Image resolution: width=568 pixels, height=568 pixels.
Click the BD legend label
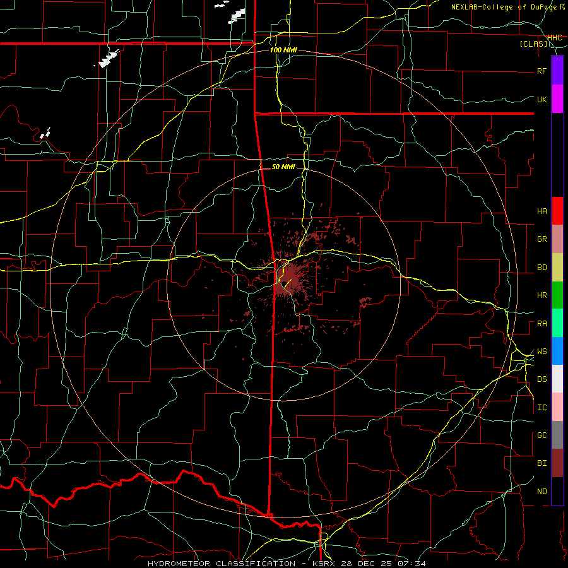point(542,268)
